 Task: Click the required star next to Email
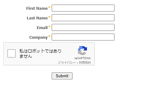point(49,27)
